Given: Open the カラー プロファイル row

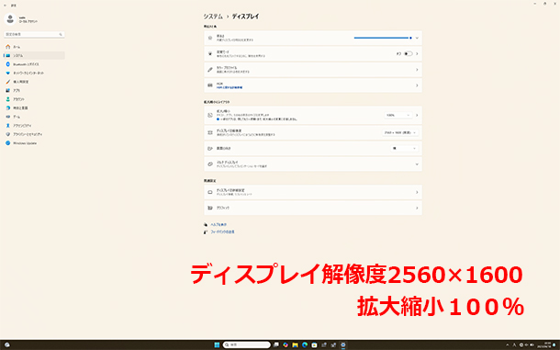Looking at the screenshot, I should [313, 69].
